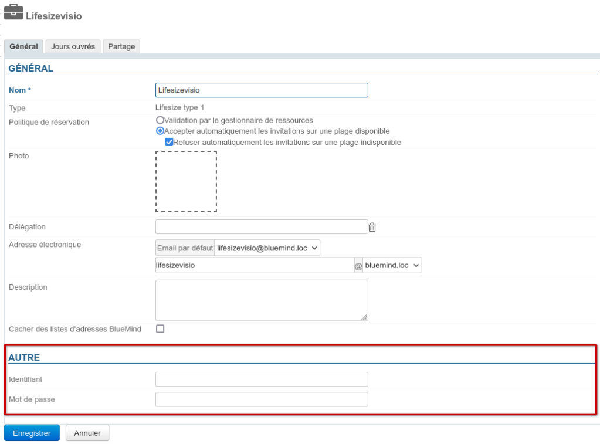Click the Adresse électronique label
Image resolution: width=600 pixels, height=444 pixels.
point(45,245)
